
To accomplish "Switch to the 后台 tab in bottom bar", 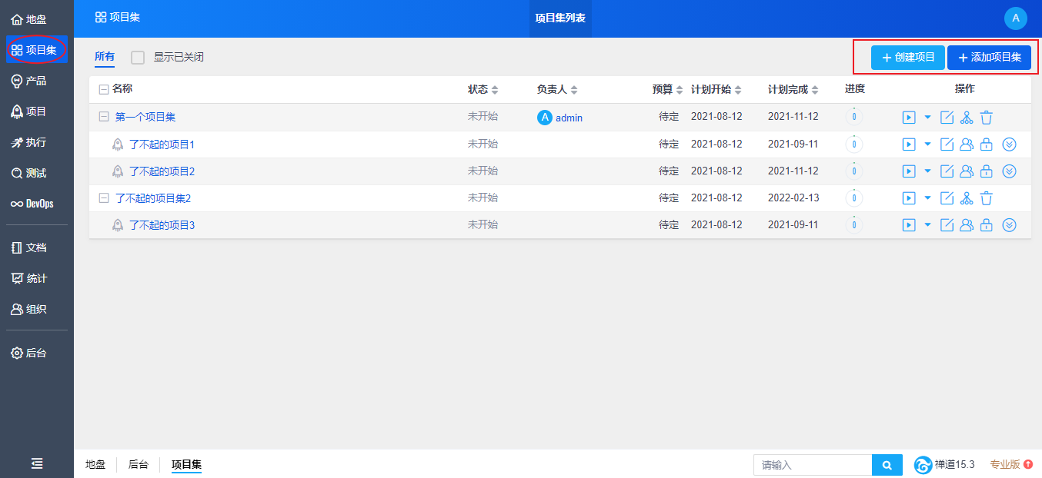I will pyautogui.click(x=139, y=464).
